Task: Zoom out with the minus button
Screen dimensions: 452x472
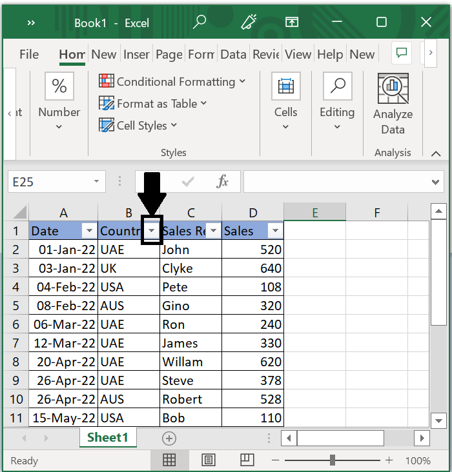Action: coord(275,460)
